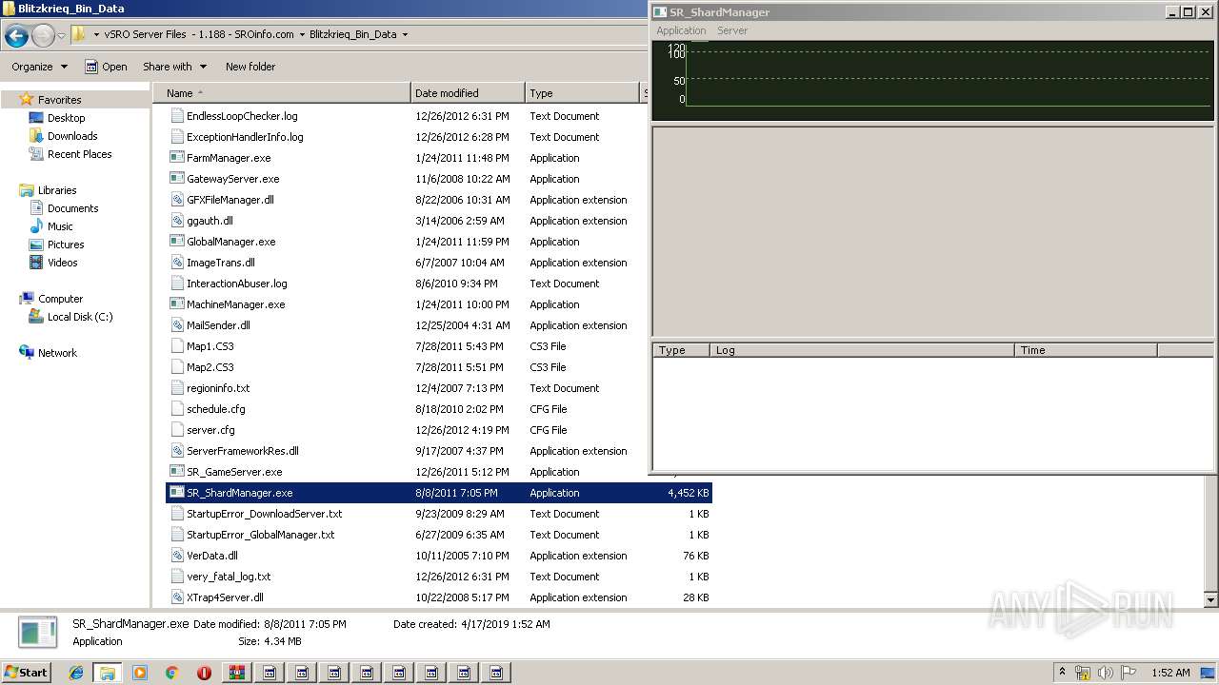The width and height of the screenshot is (1219, 685).
Task: Open the Windows Start menu
Action: (x=26, y=672)
